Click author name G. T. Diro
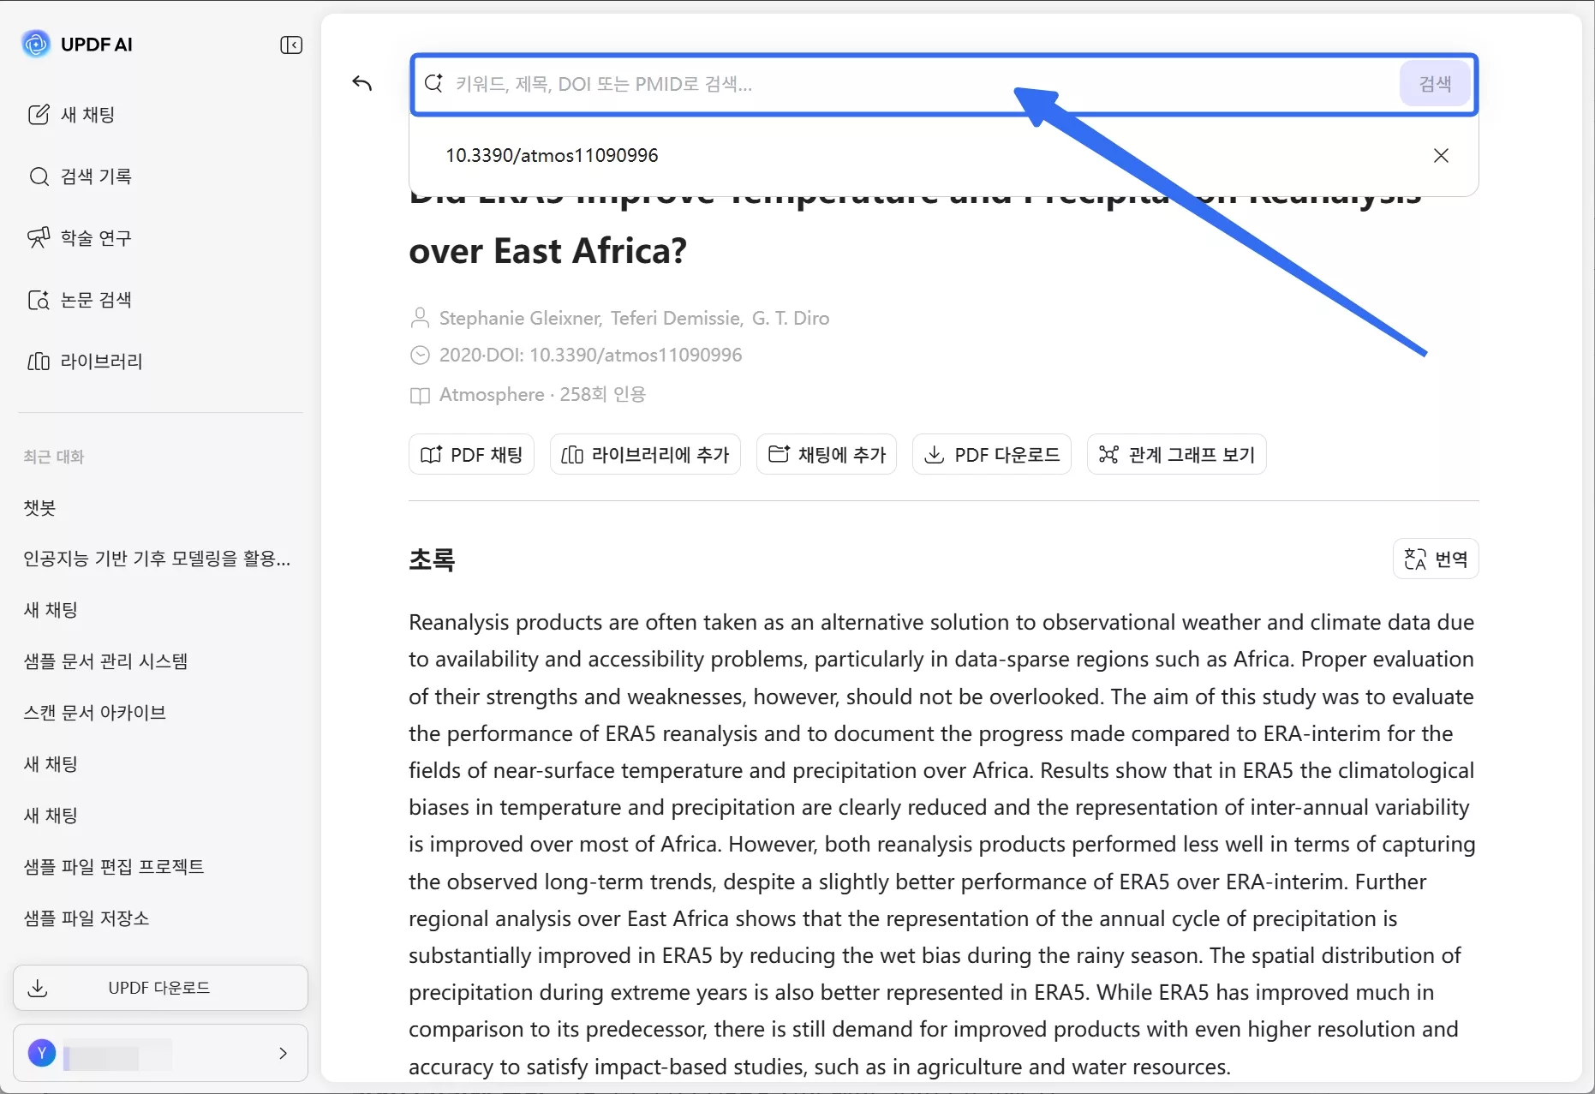Viewport: 1595px width, 1094px height. point(791,318)
